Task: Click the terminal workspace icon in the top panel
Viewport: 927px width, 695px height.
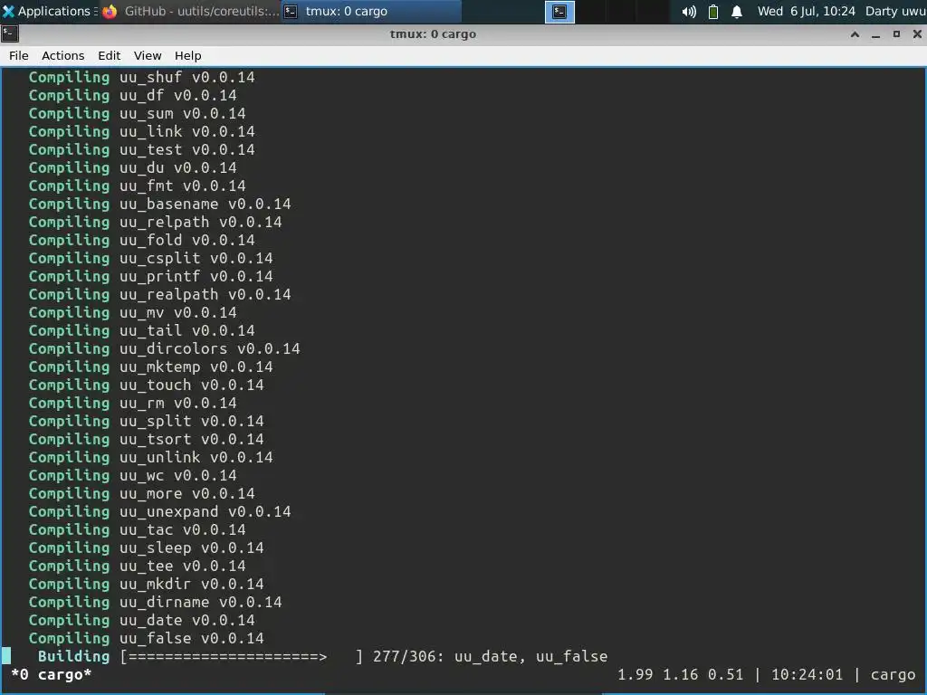Action: tap(559, 12)
